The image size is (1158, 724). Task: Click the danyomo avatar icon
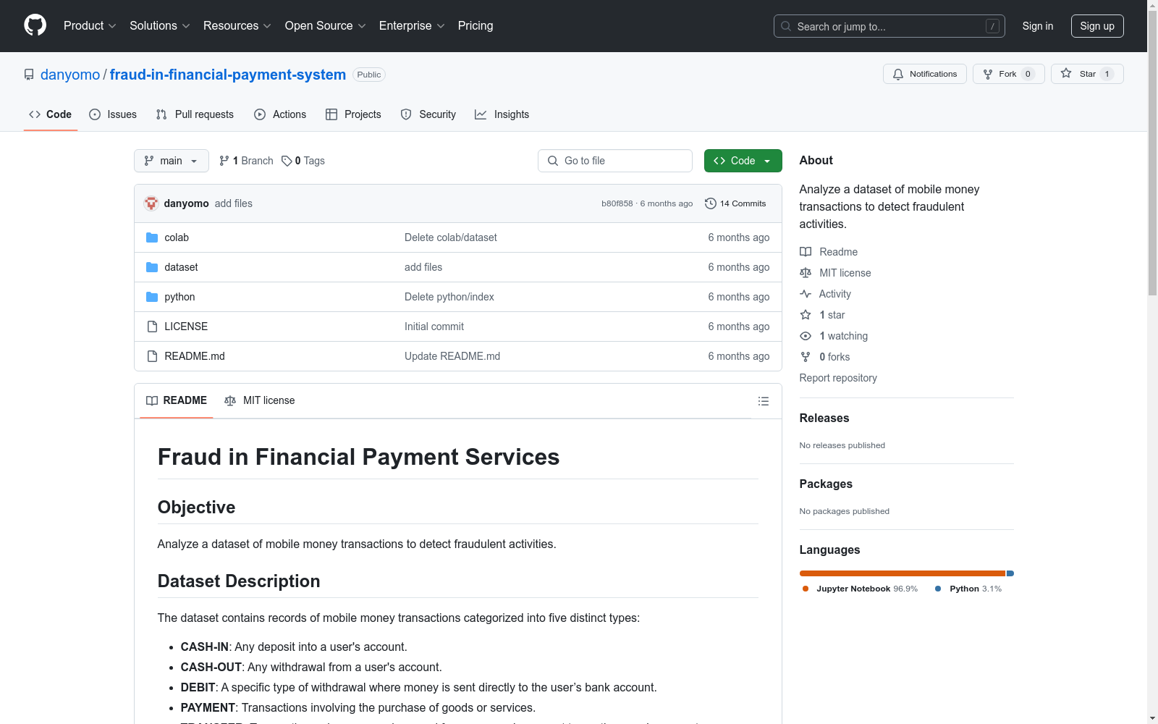151,203
